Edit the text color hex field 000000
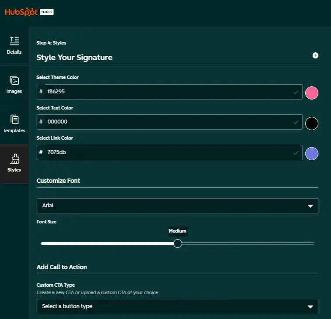The width and height of the screenshot is (331, 319). pyautogui.click(x=169, y=122)
